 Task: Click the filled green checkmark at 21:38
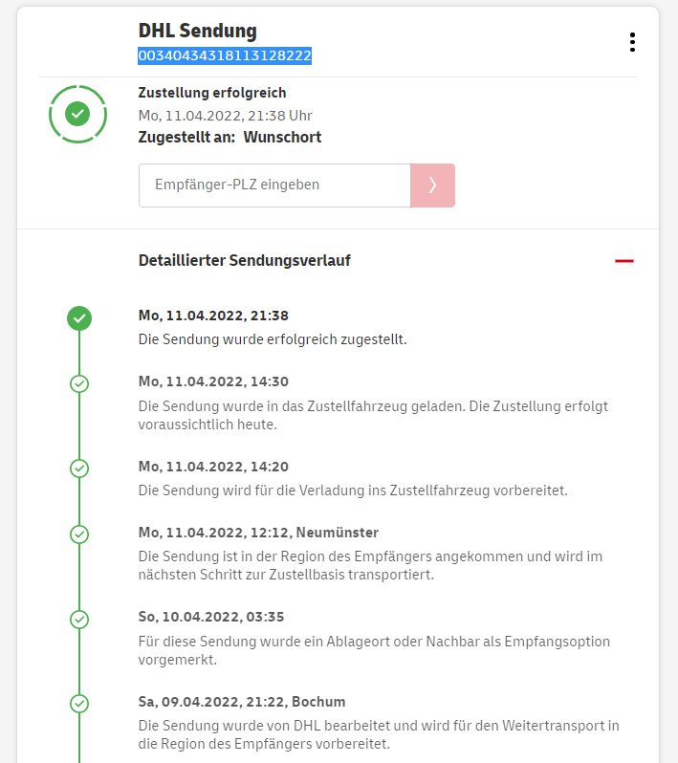79,317
